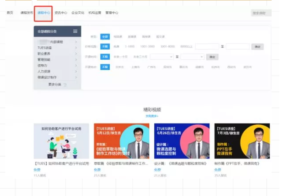This screenshot has width=287, height=196.
Task: Open the 如何协助客户进行平台试用 video thumbnail
Action: click(x=61, y=141)
